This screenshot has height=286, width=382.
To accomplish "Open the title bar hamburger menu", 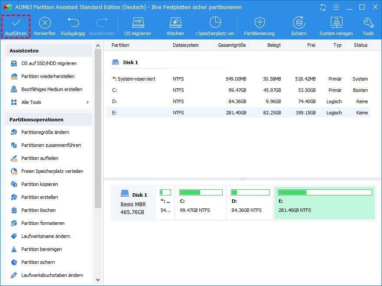I will pos(336,7).
